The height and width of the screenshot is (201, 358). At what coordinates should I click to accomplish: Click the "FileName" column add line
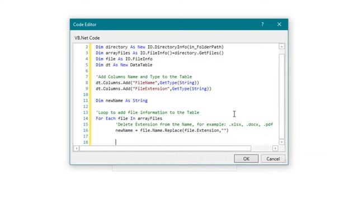pos(147,83)
